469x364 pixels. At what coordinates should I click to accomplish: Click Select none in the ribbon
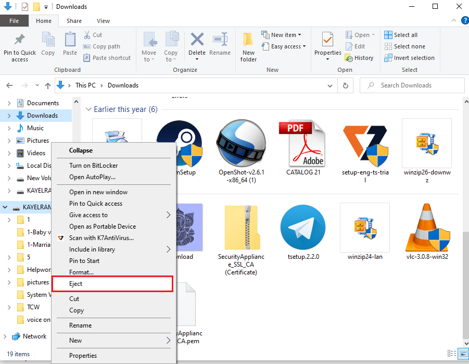tap(404, 46)
